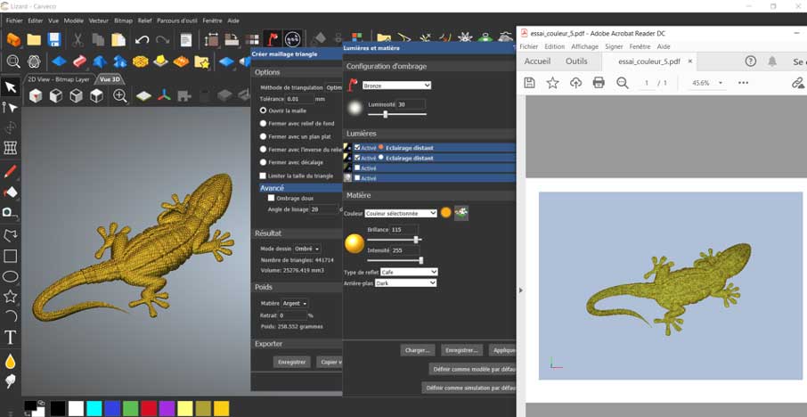
Task: Switch to the Outils tab in Acrobat
Action: pos(576,61)
